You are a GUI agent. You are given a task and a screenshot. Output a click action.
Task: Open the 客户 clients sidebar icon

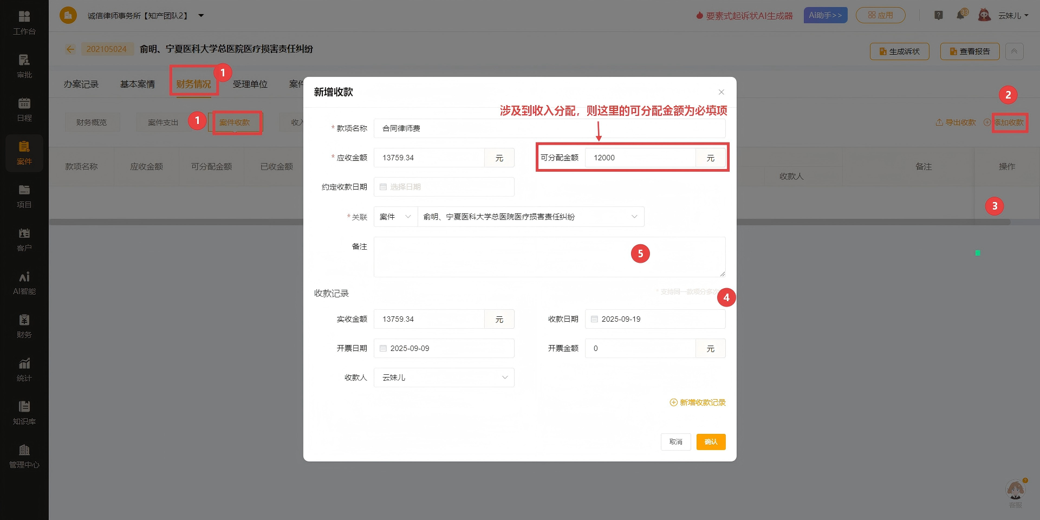(24, 239)
